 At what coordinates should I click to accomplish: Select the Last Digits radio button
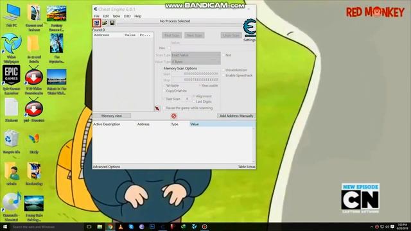[x=194, y=101]
